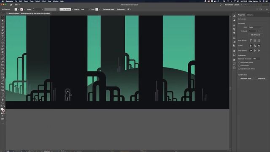This screenshot has width=270, height=152.
Task: Click the Keyboard Increment field
Action: click(256, 59)
